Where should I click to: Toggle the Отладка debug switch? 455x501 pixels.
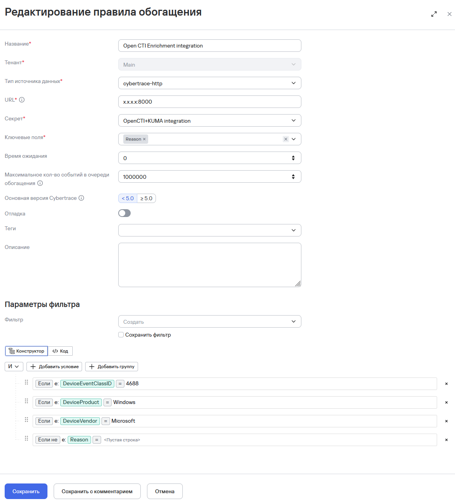click(124, 213)
